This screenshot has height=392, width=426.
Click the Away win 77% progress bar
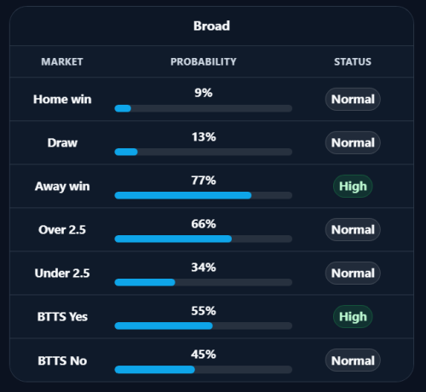coord(204,195)
